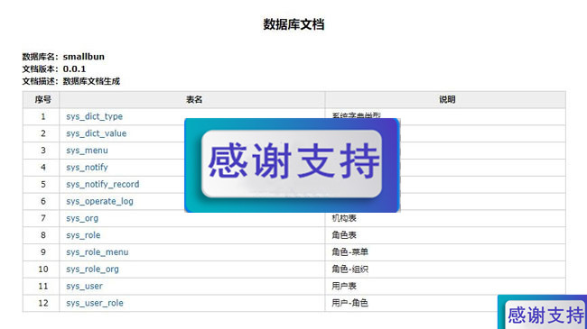Click the 数据库文档 page title
Image resolution: width=587 pixels, height=329 pixels.
coord(293,24)
